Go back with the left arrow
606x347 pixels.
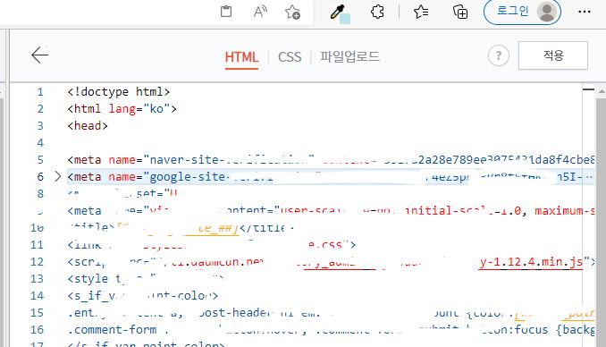pos(40,55)
